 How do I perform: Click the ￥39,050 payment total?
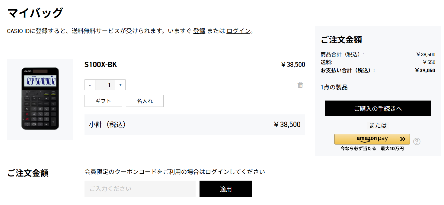[425, 70]
